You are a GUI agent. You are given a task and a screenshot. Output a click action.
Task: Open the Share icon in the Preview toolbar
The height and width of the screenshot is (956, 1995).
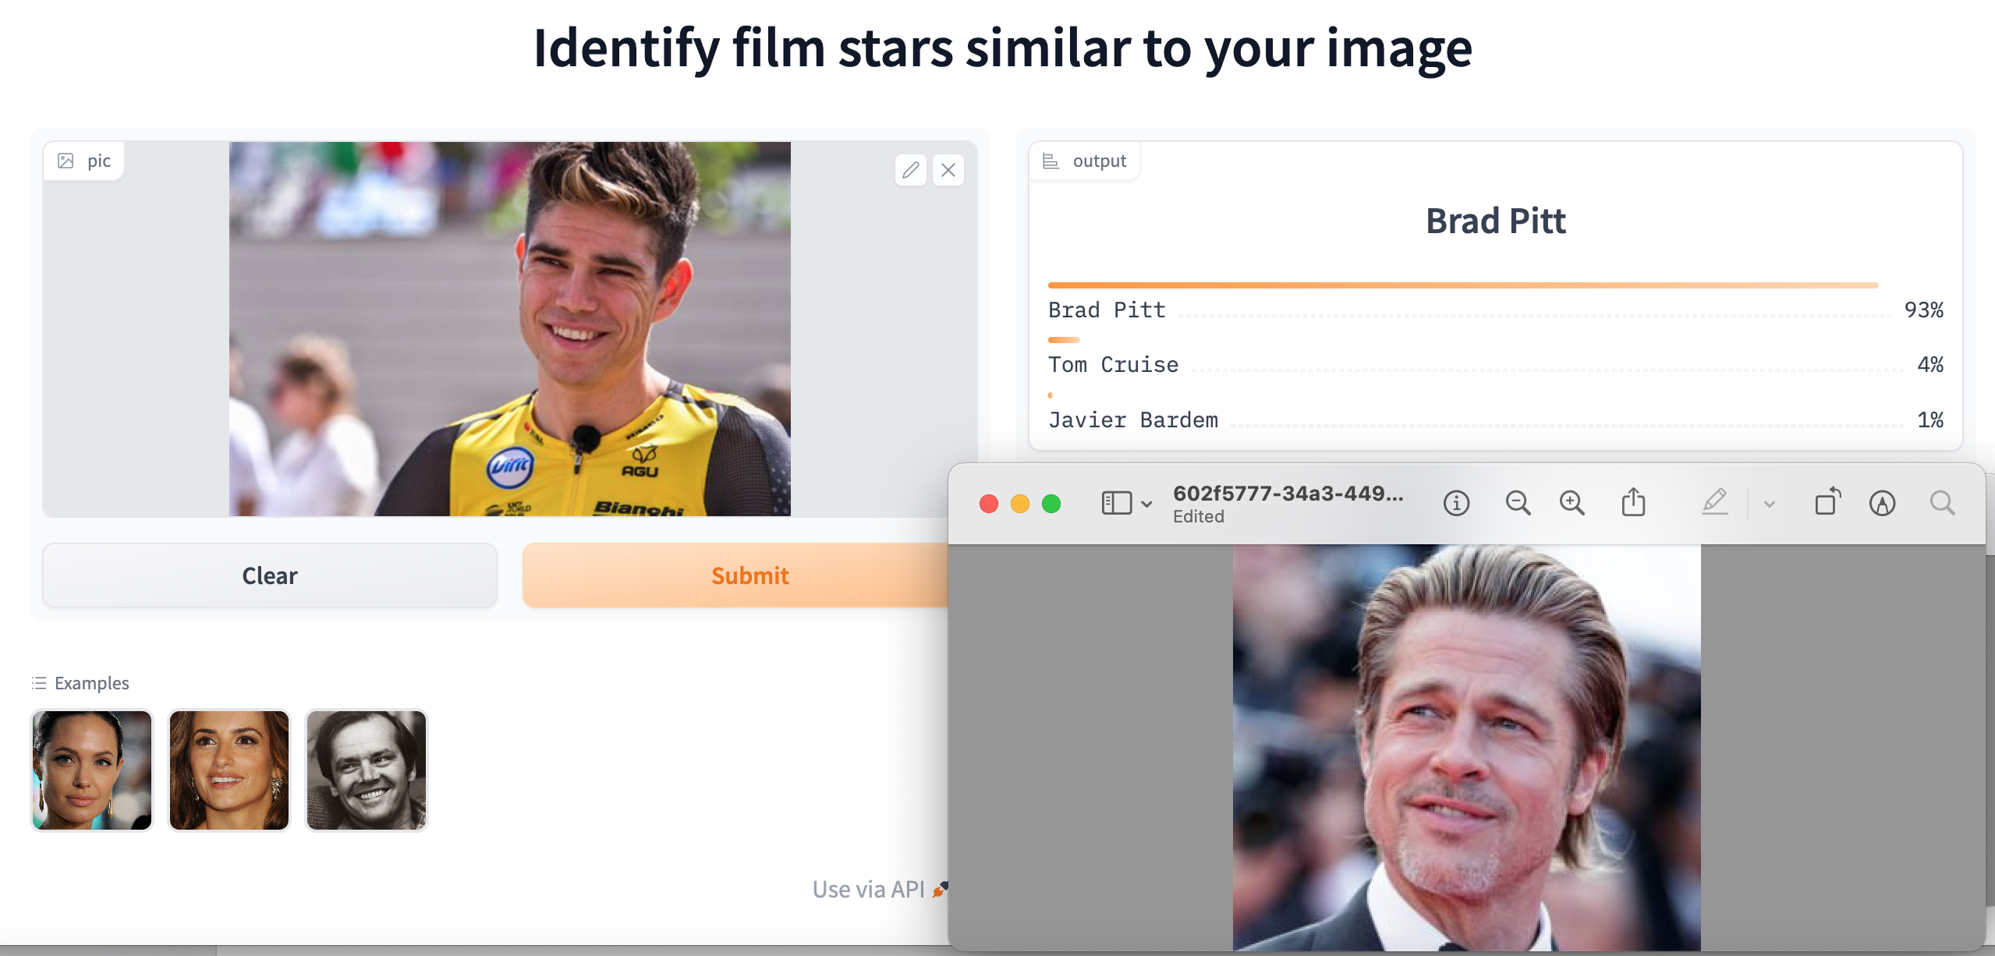(x=1633, y=503)
